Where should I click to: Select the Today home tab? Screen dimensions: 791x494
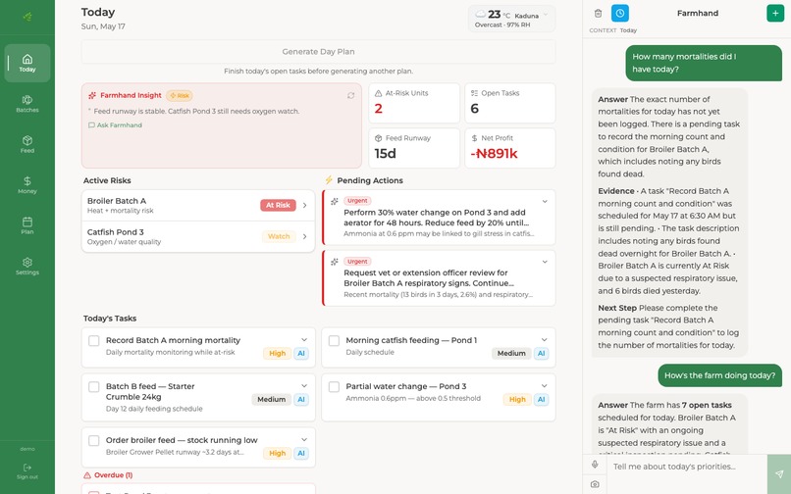(27, 63)
